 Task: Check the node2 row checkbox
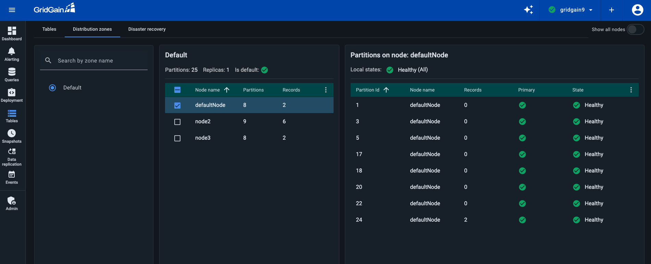177,122
